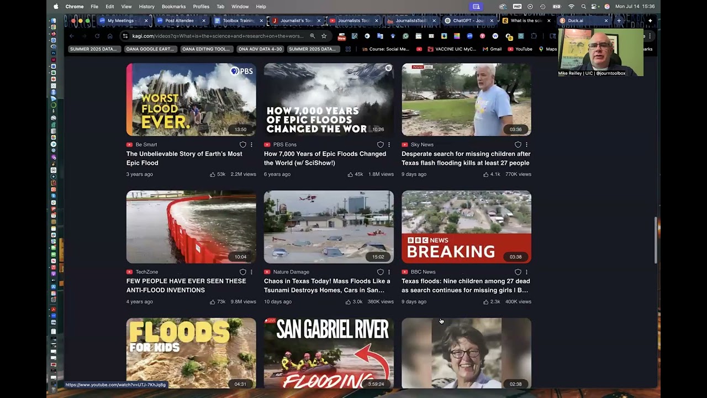
Task: Click the Mike Reilley webcam overlay
Action: tap(601, 53)
